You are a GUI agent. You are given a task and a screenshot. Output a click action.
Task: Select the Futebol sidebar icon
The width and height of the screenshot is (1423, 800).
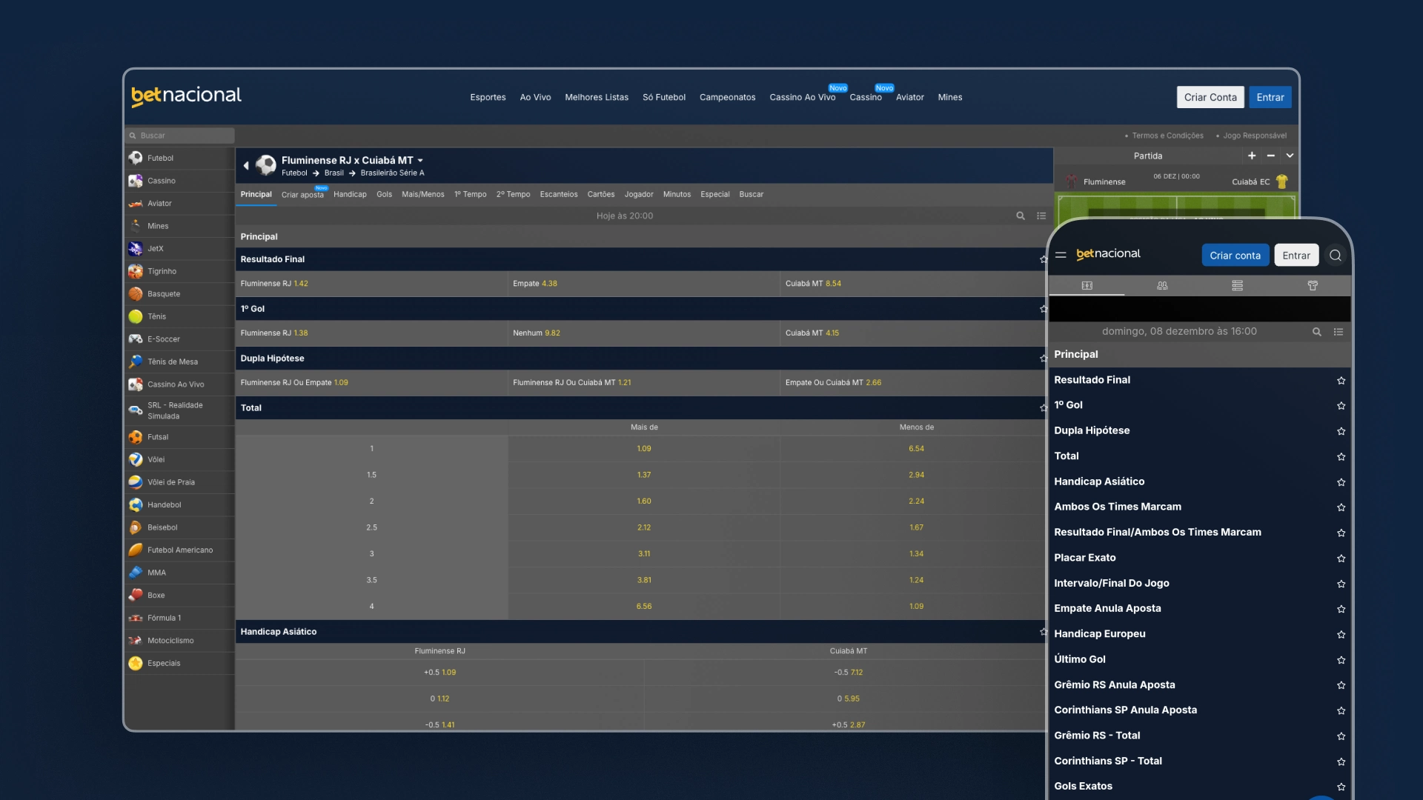(135, 159)
